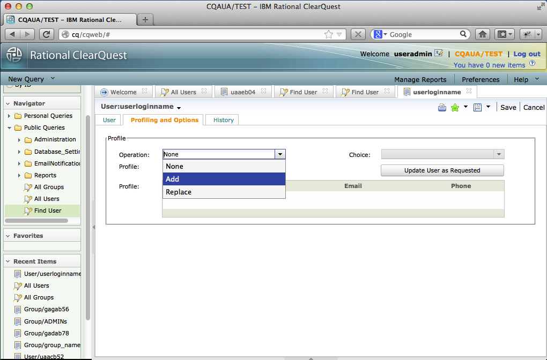This screenshot has width=547, height=360.
Task: Click the green star favorites icon
Action: tap(455, 107)
